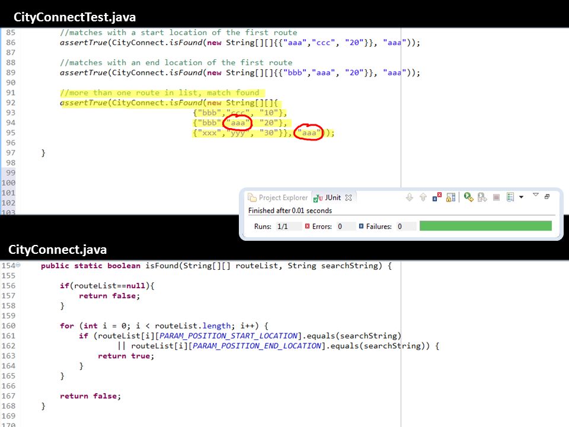Click the green JUnit progress bar

pos(485,226)
